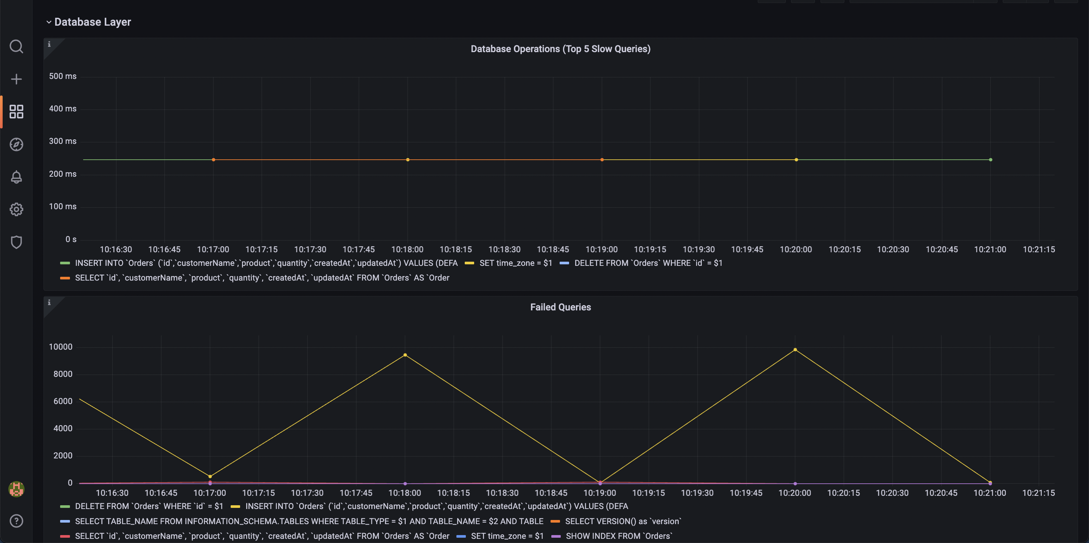Screen dimensions: 1089x543
Task: Open the Configuration gear icon
Action: coord(16,210)
